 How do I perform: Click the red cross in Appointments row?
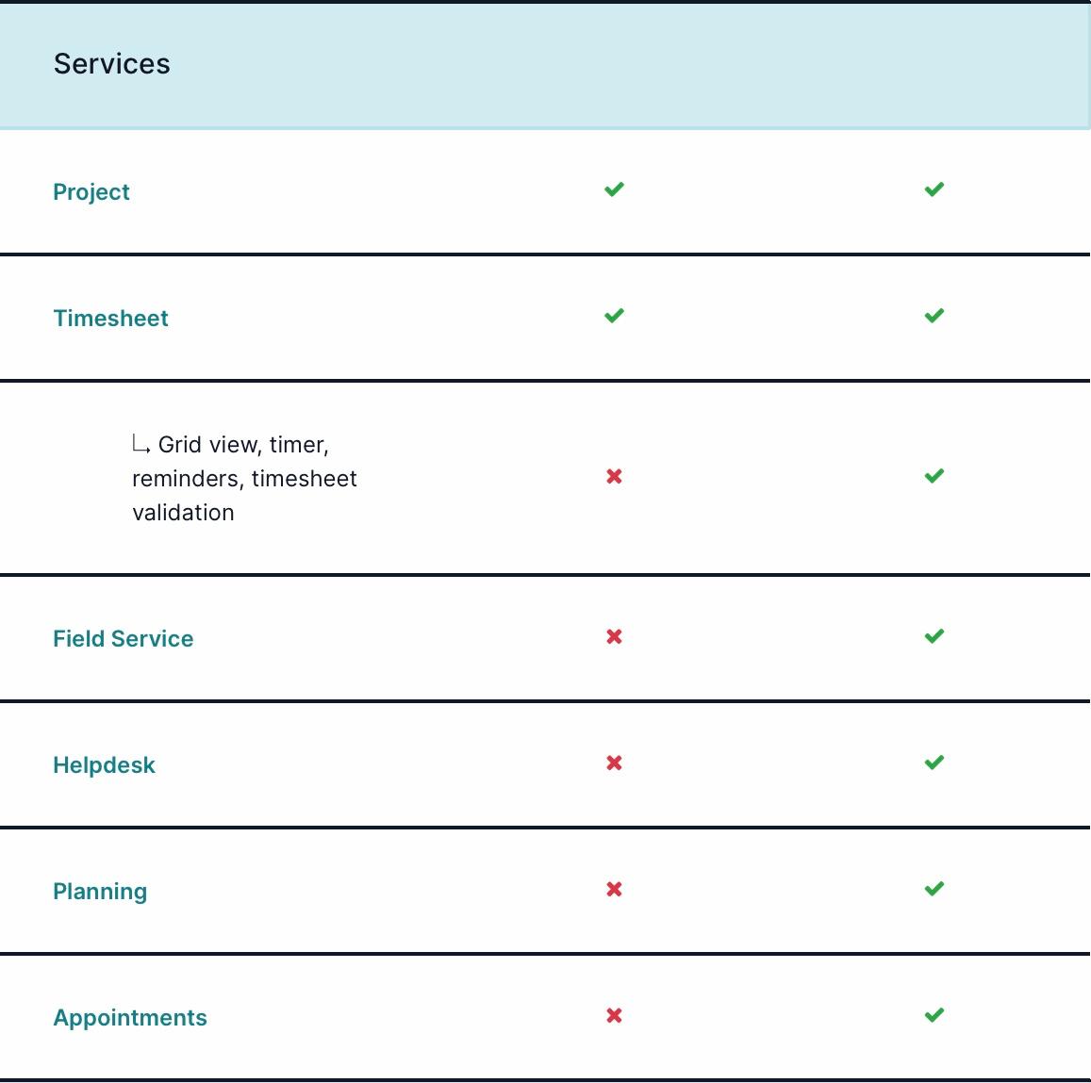click(x=615, y=1015)
